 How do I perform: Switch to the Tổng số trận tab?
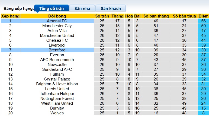click(x=51, y=8)
